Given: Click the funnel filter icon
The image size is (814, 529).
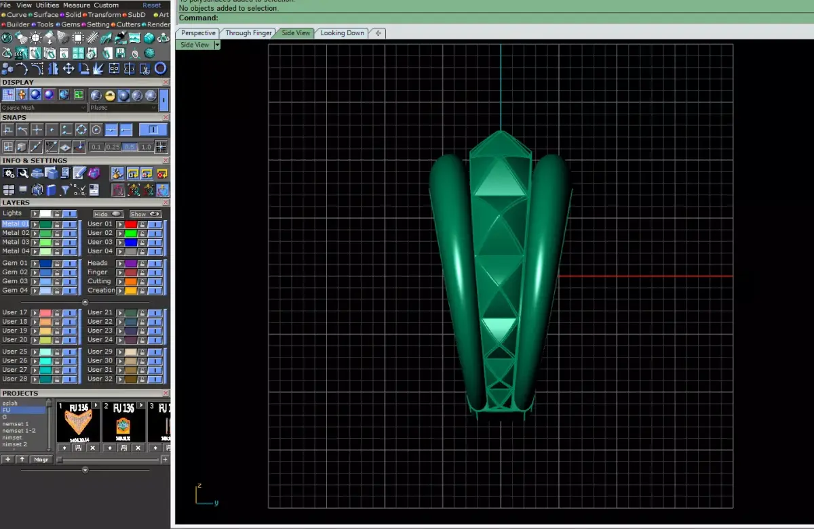Looking at the screenshot, I should pyautogui.click(x=65, y=190).
